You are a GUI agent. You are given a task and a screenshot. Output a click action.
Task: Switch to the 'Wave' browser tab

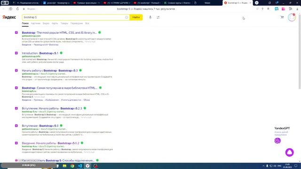[x=207, y=3]
